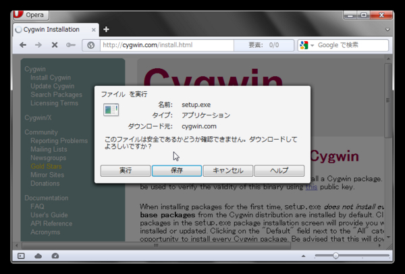
Task: Close the Cygwin Installation tab
Action: point(94,30)
